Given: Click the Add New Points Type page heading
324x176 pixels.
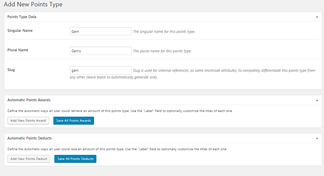Looking at the screenshot, I should [x=33, y=4].
